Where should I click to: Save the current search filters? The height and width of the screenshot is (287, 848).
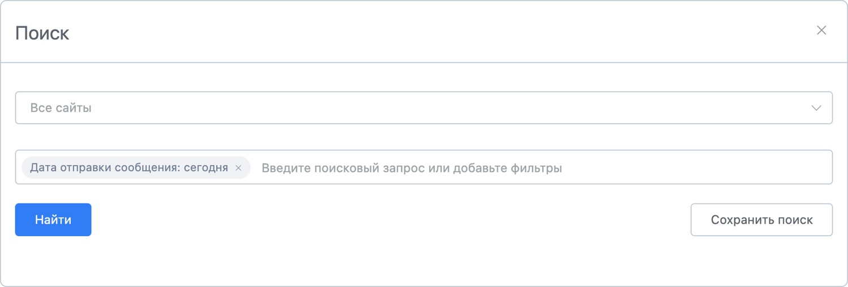click(762, 220)
